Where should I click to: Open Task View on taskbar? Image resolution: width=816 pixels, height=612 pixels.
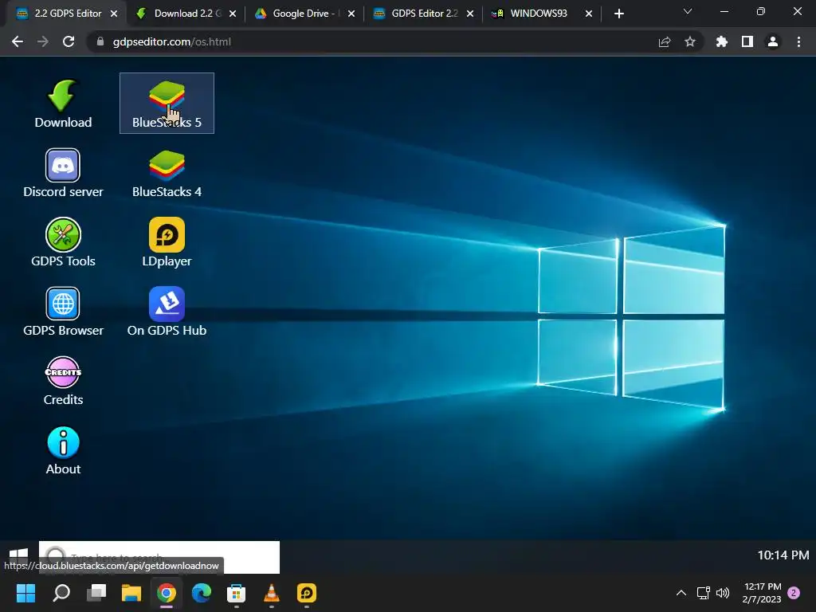96,593
